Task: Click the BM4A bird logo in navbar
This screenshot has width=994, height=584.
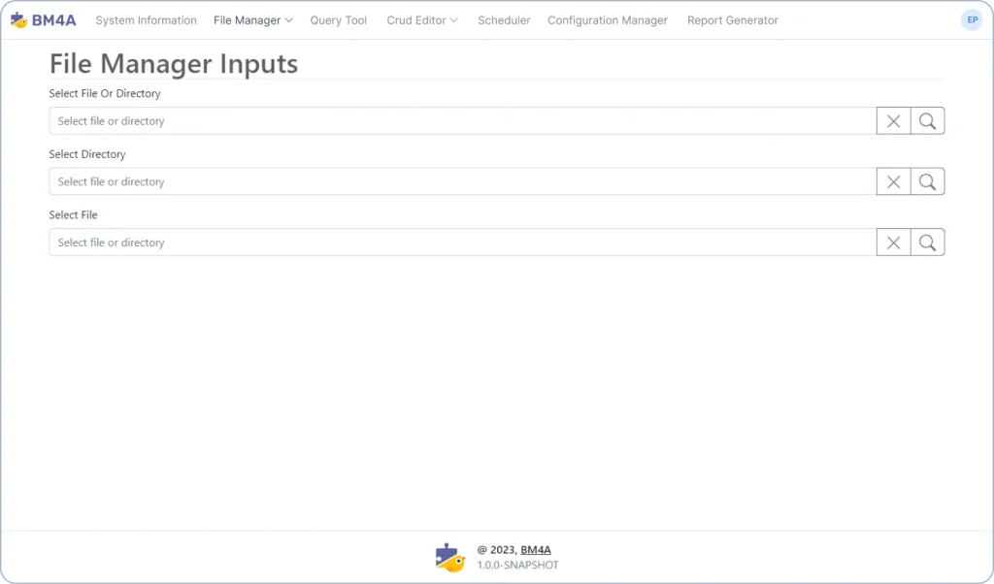Action: pyautogui.click(x=19, y=20)
